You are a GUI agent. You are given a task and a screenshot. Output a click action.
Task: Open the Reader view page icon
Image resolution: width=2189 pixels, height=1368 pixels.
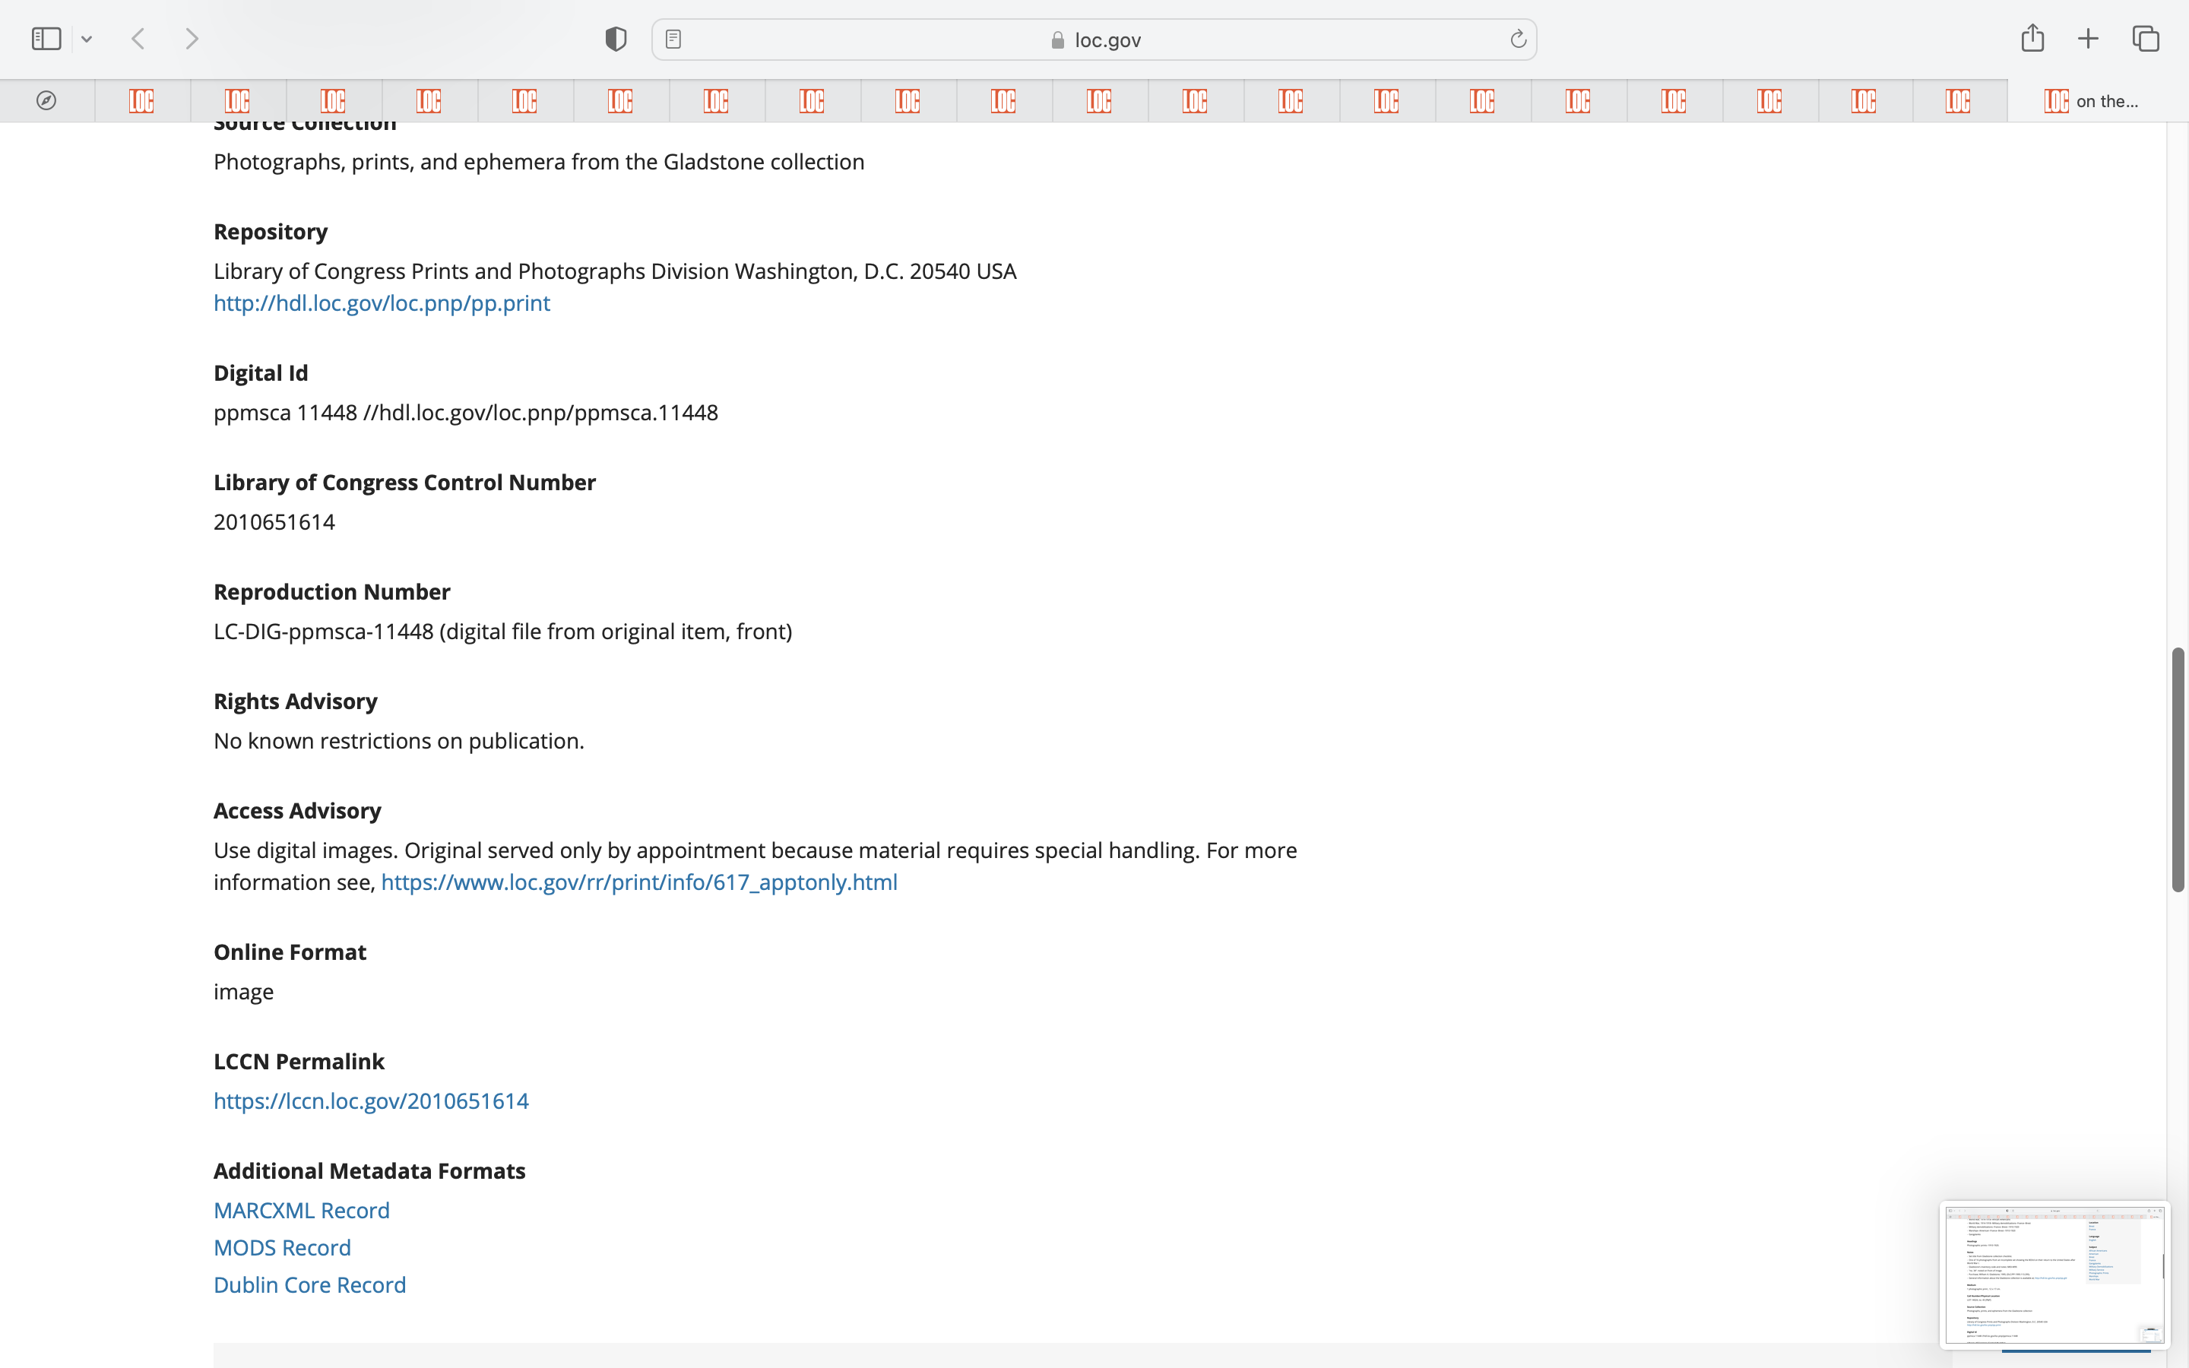point(673,39)
